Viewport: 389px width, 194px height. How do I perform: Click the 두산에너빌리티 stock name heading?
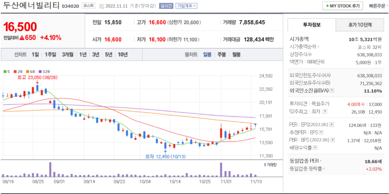pos(31,6)
